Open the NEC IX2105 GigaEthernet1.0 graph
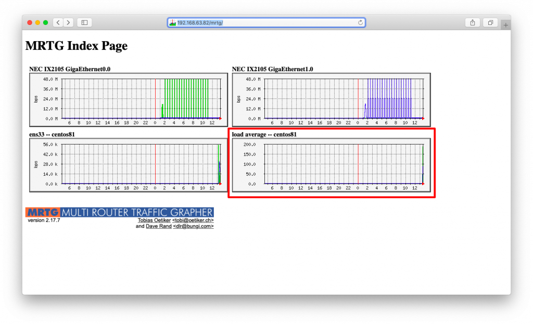This screenshot has width=533, height=324. click(x=331, y=97)
